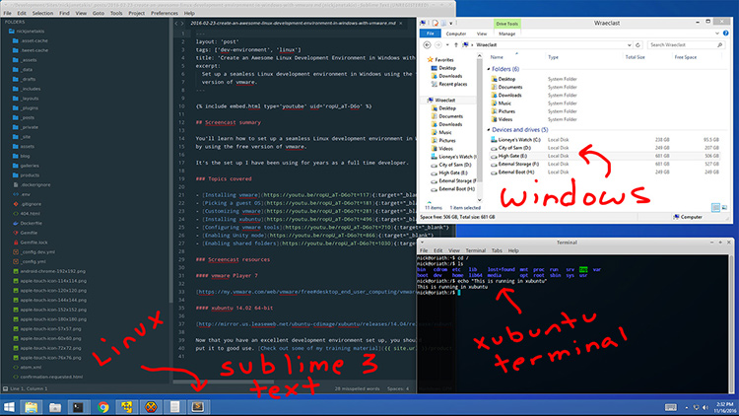
Task: Open Sublime Text Goto menu
Action: pyautogui.click(x=98, y=13)
